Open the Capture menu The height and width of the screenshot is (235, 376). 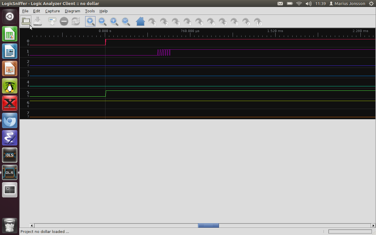(x=52, y=11)
